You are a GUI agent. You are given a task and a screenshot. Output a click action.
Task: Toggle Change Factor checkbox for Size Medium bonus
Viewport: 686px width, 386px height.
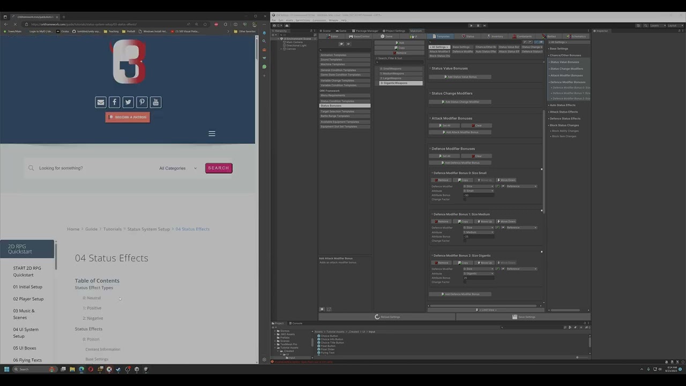point(465,241)
